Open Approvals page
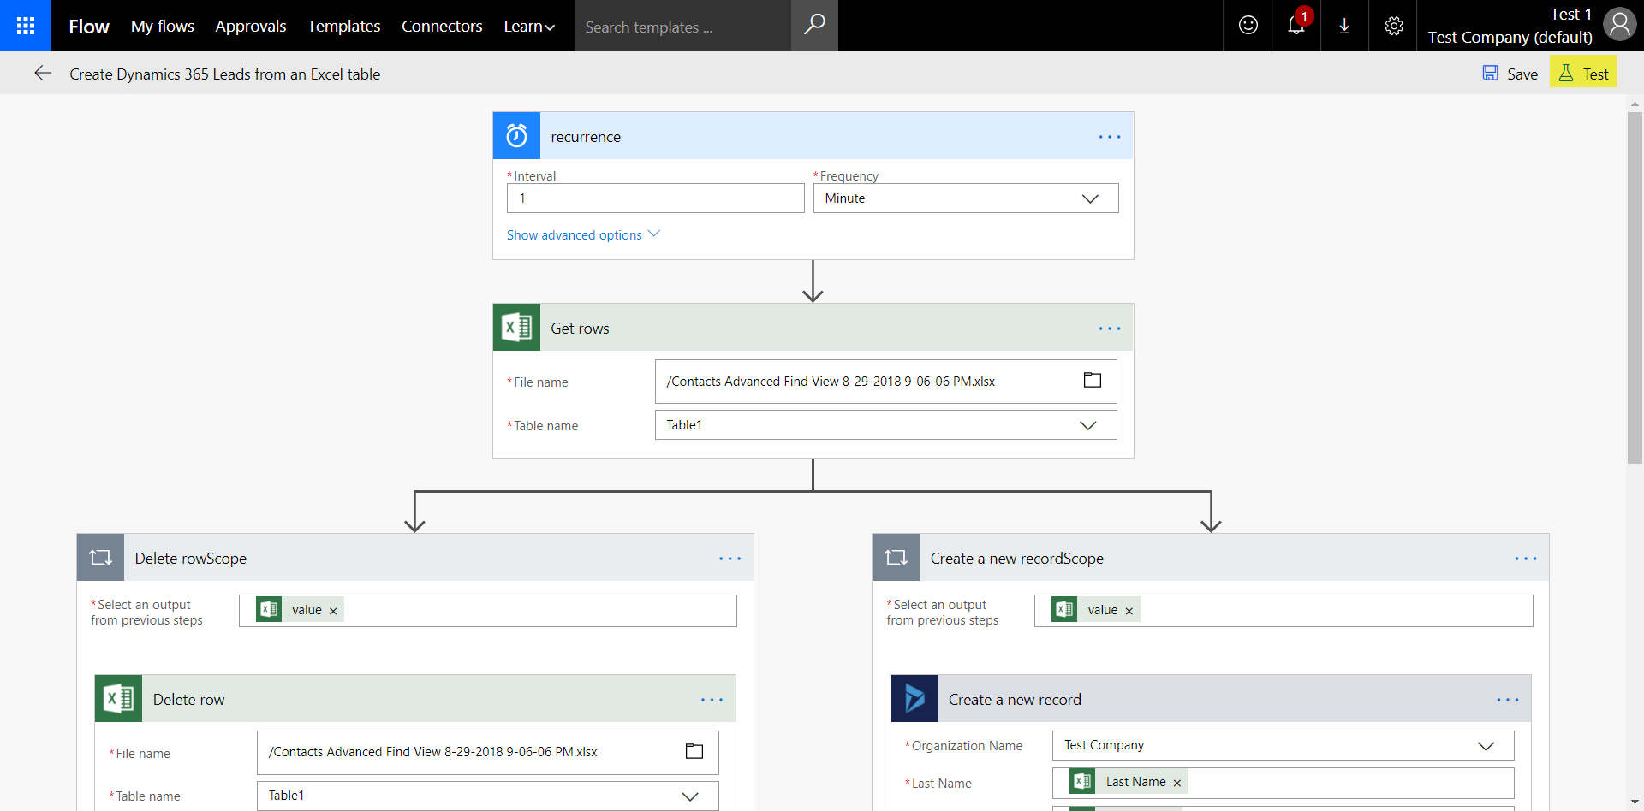1644x811 pixels. [251, 26]
